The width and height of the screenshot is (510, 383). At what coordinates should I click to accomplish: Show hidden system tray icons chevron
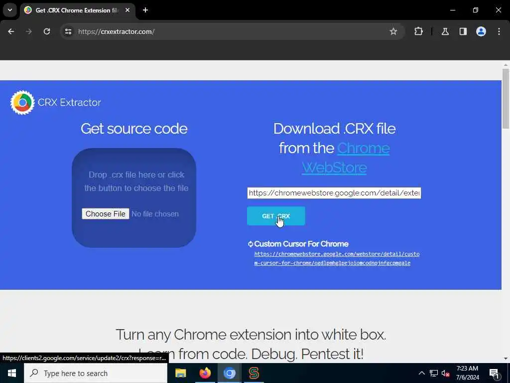421,373
